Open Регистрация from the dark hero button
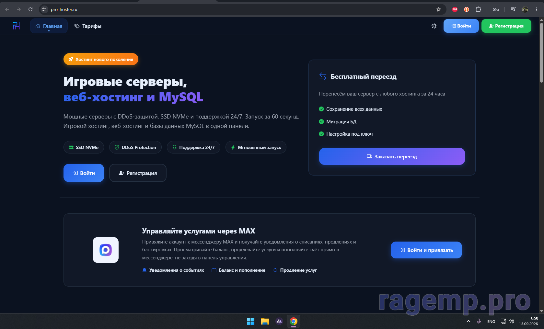544x329 pixels. 138,173
